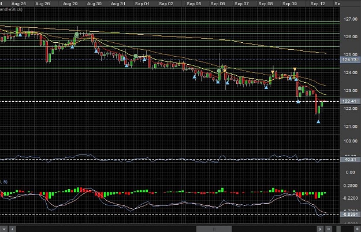
Task: Click the -0.8391 MACD value label
Action: coord(350,214)
